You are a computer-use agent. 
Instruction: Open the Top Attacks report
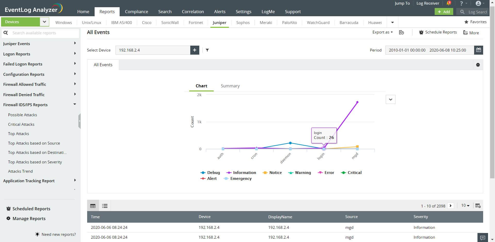pyautogui.click(x=19, y=133)
